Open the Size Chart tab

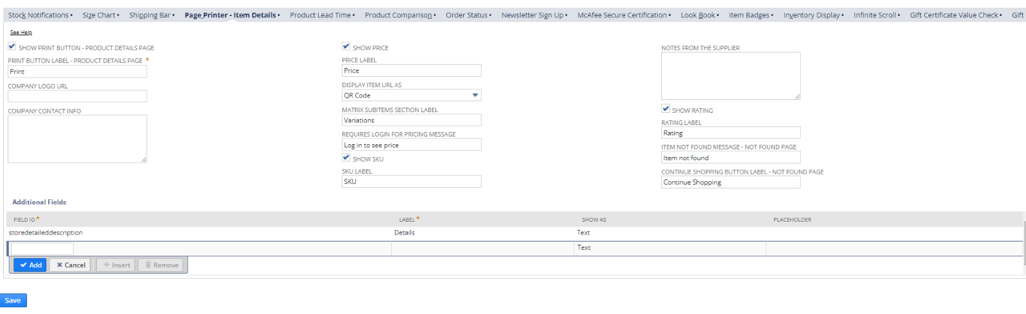click(99, 15)
